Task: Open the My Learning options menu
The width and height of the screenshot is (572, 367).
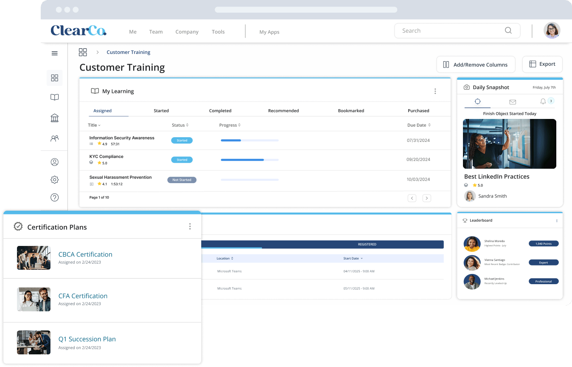Action: pyautogui.click(x=435, y=91)
